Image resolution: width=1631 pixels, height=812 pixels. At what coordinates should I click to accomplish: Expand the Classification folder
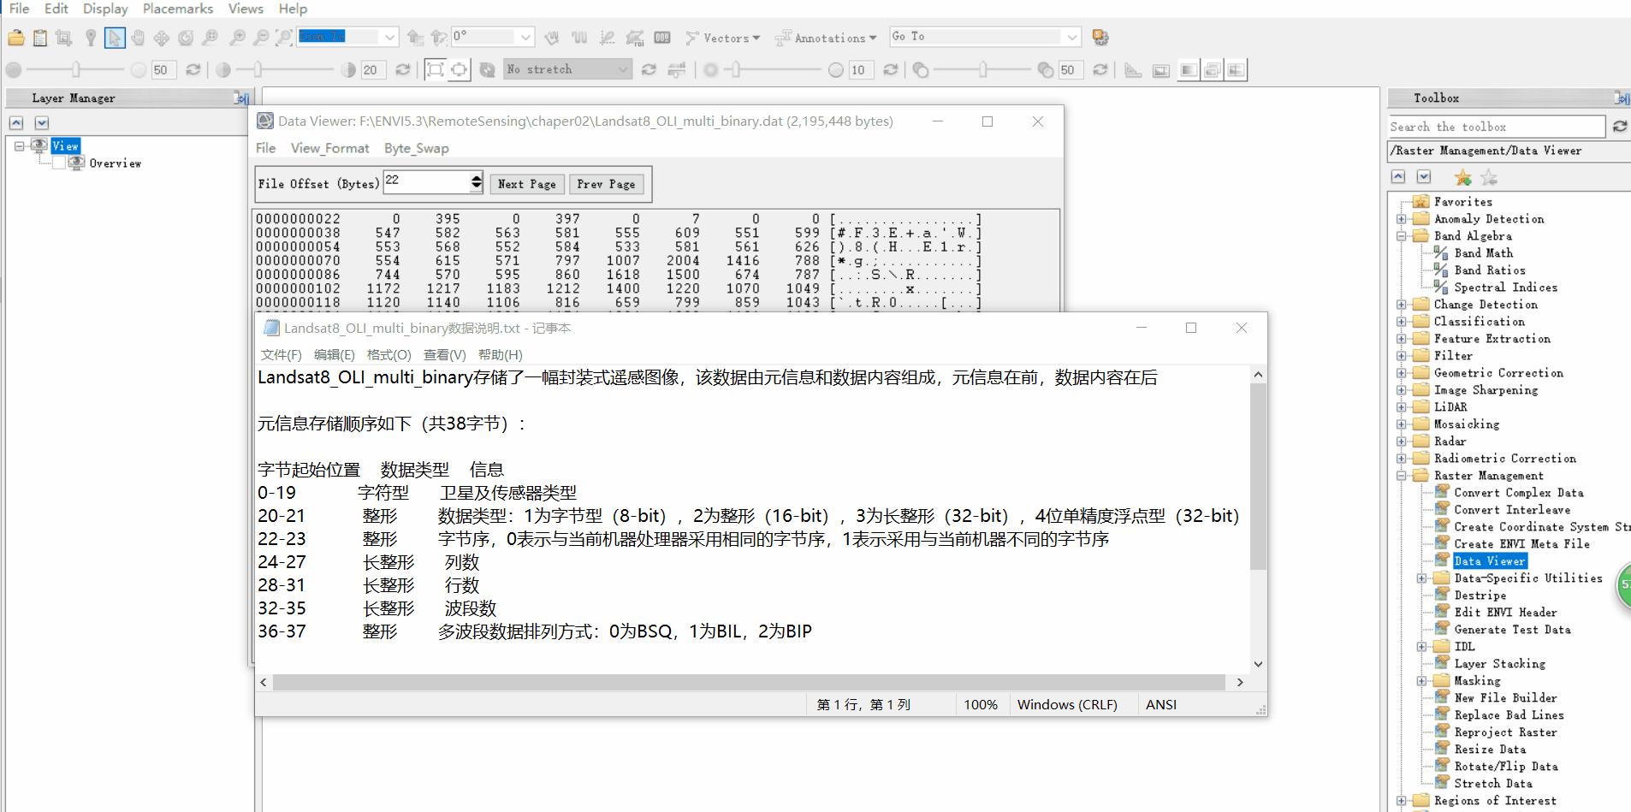click(1401, 322)
